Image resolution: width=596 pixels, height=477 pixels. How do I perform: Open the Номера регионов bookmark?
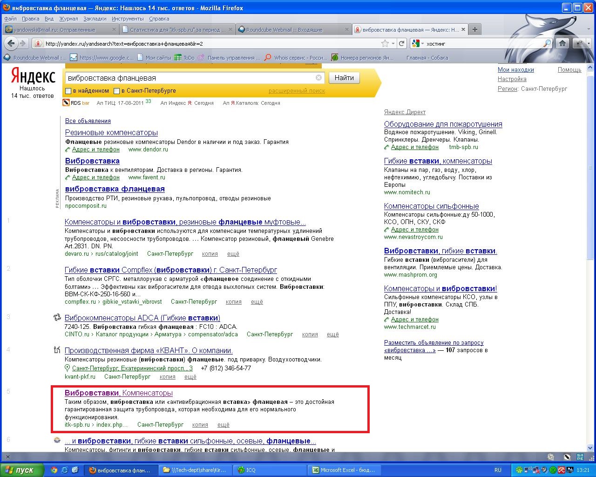pyautogui.click(x=362, y=58)
